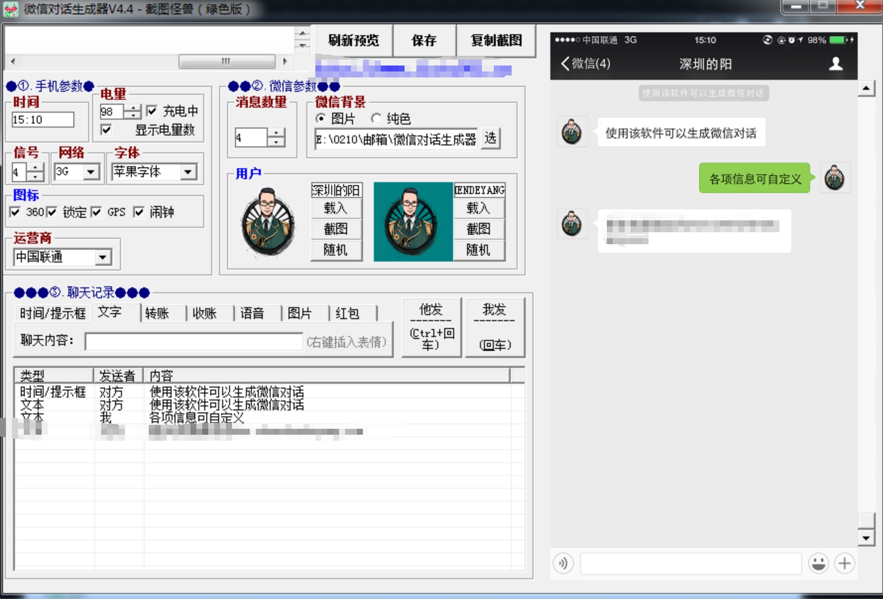Click the 刷新预览 button
Screen dimensions: 883x599
353,40
